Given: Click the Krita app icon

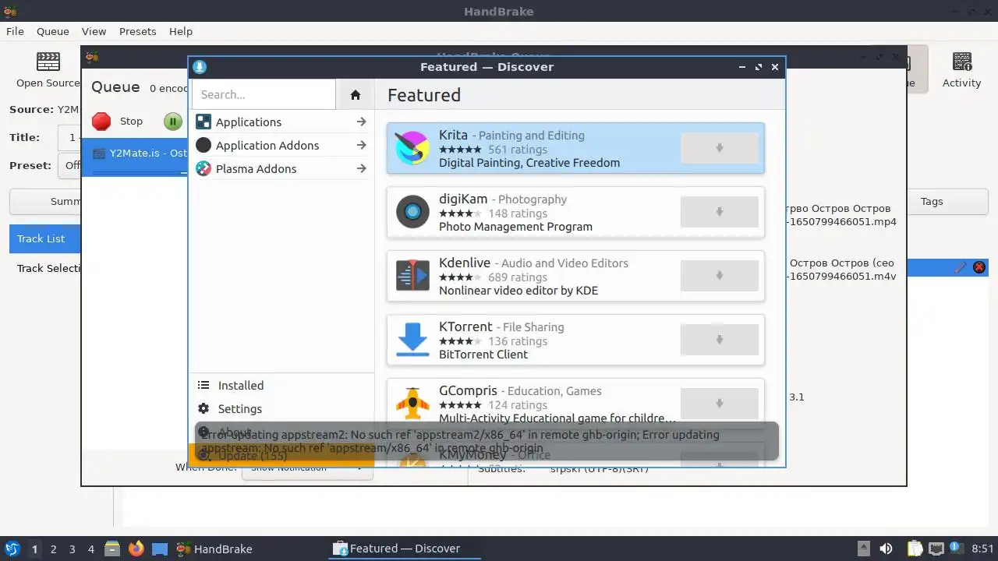Looking at the screenshot, I should [x=412, y=148].
